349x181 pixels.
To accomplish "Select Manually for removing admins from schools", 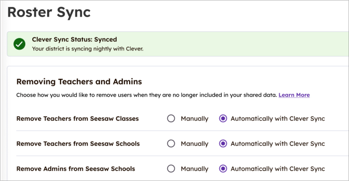I will coord(171,169).
